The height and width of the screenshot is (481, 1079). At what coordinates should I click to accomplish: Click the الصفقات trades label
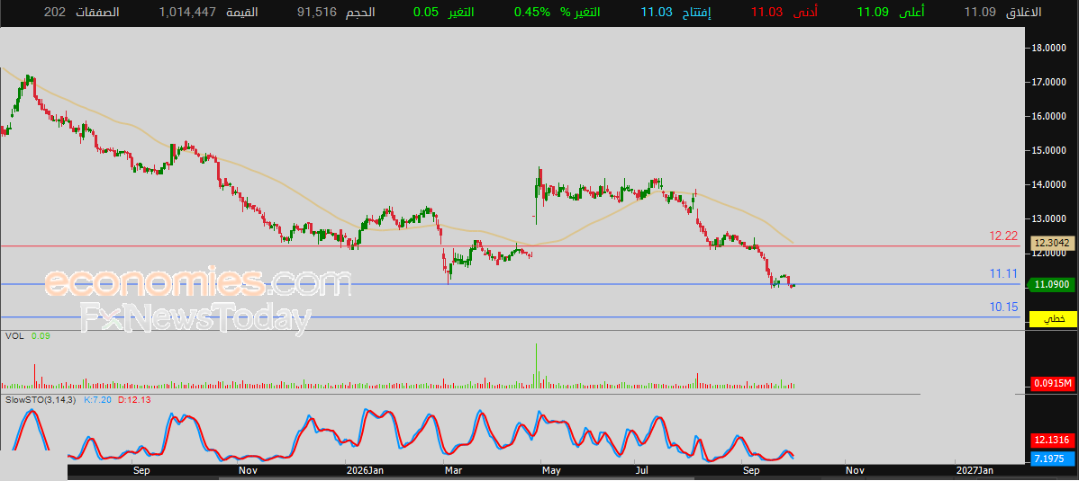click(x=95, y=13)
